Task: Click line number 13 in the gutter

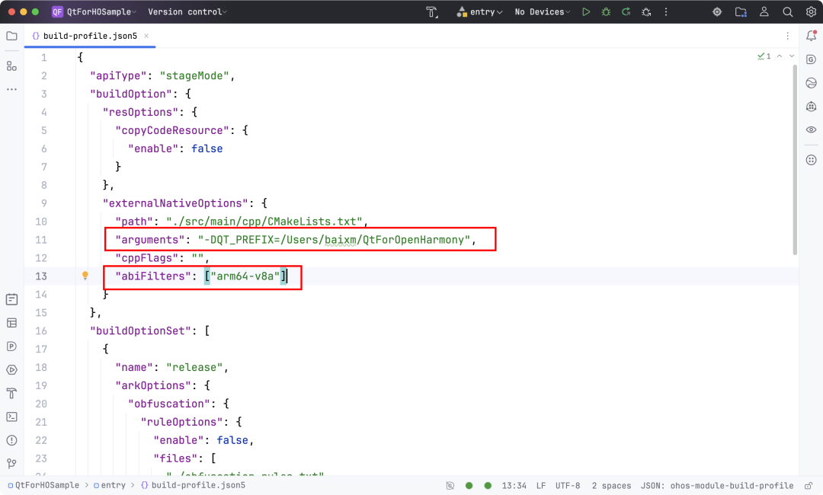Action: [x=41, y=276]
